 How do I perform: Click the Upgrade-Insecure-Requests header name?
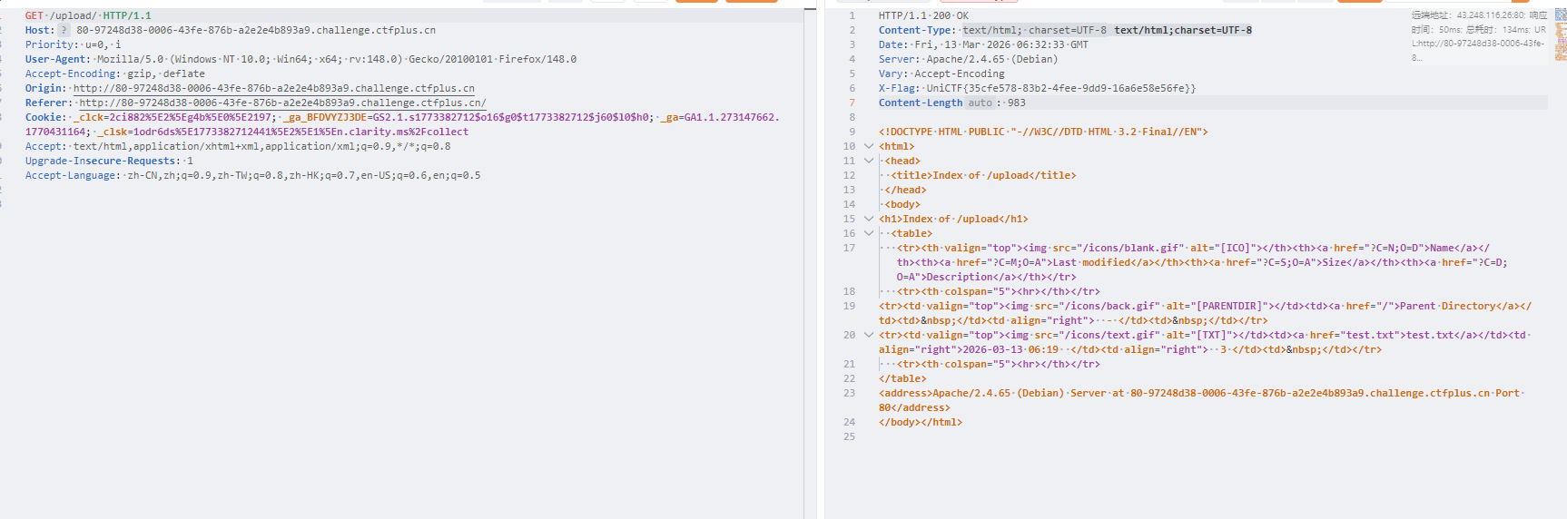102,161
